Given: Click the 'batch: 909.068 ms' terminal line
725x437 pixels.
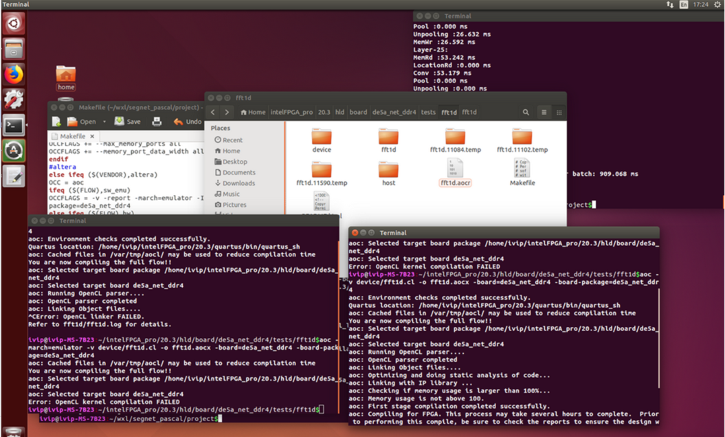Looking at the screenshot, I should click(x=605, y=174).
